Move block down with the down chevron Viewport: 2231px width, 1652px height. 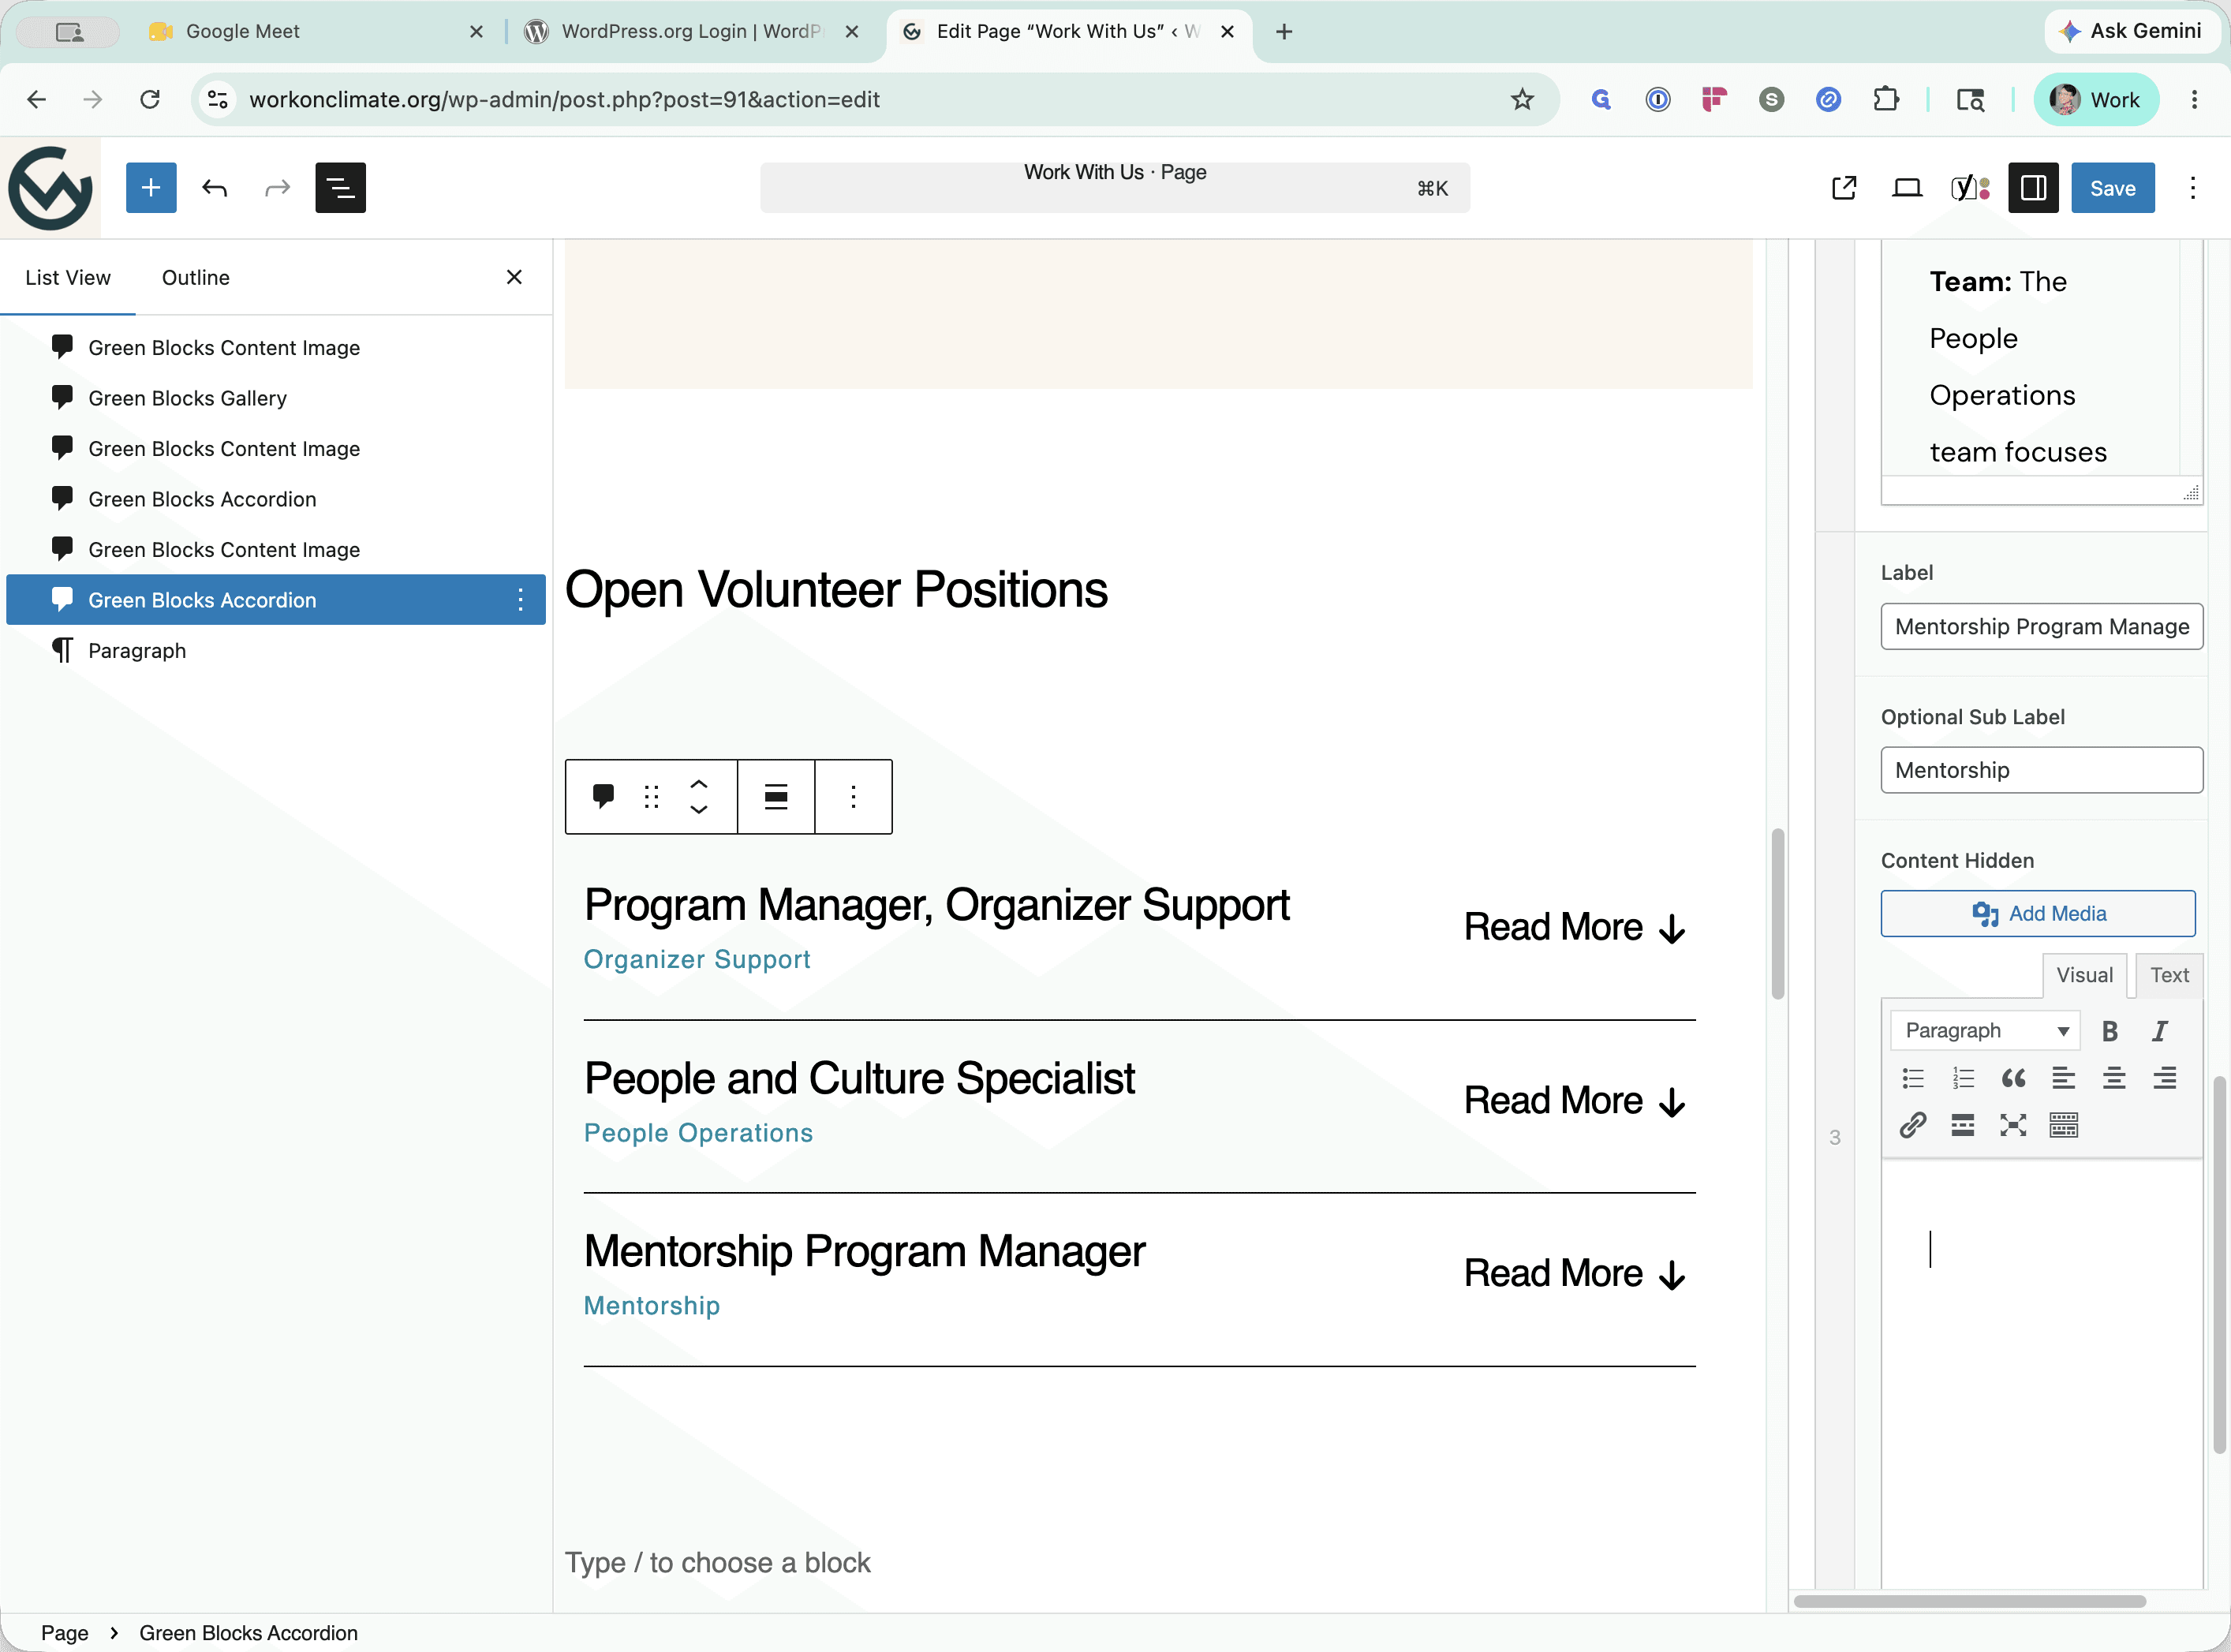pyautogui.click(x=699, y=809)
